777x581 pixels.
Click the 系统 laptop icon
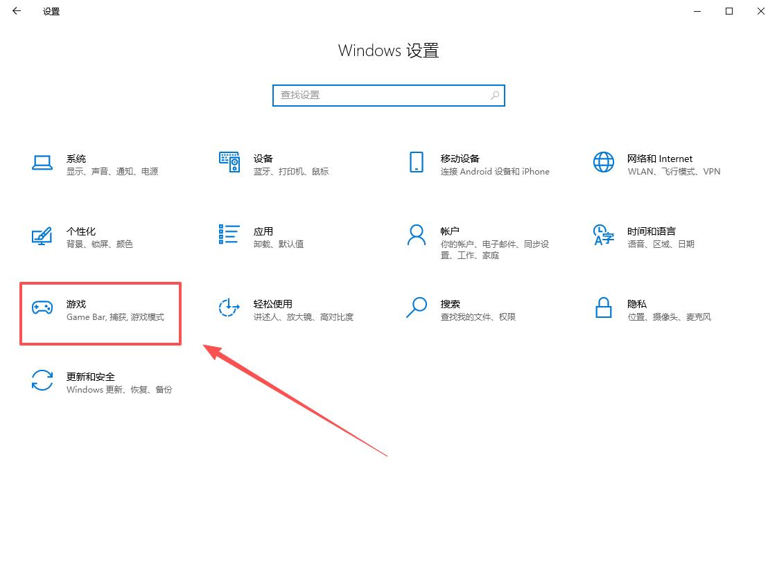point(42,162)
